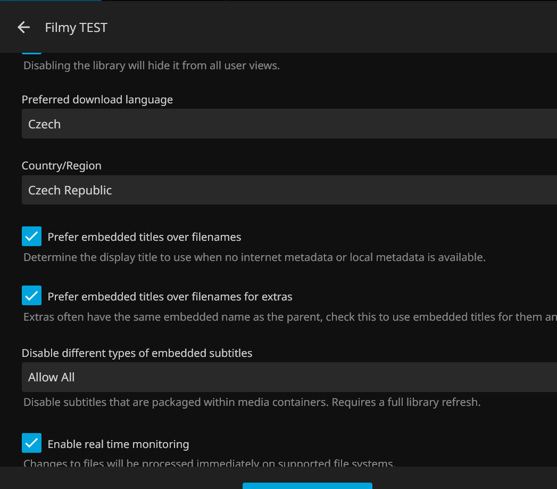
Task: Disable the real time monitoring checkbox
Action: (x=32, y=443)
